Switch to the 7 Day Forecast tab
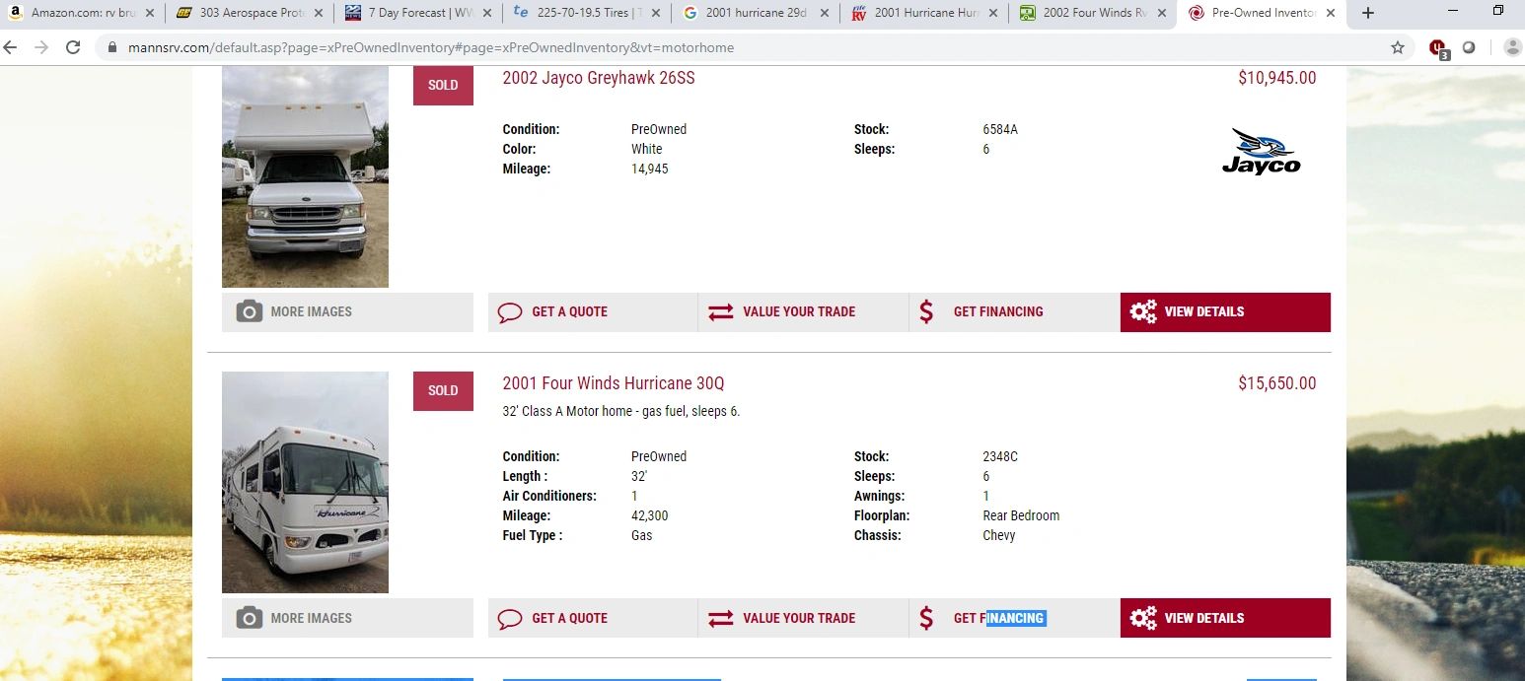Image resolution: width=1525 pixels, height=681 pixels. pyautogui.click(x=416, y=13)
